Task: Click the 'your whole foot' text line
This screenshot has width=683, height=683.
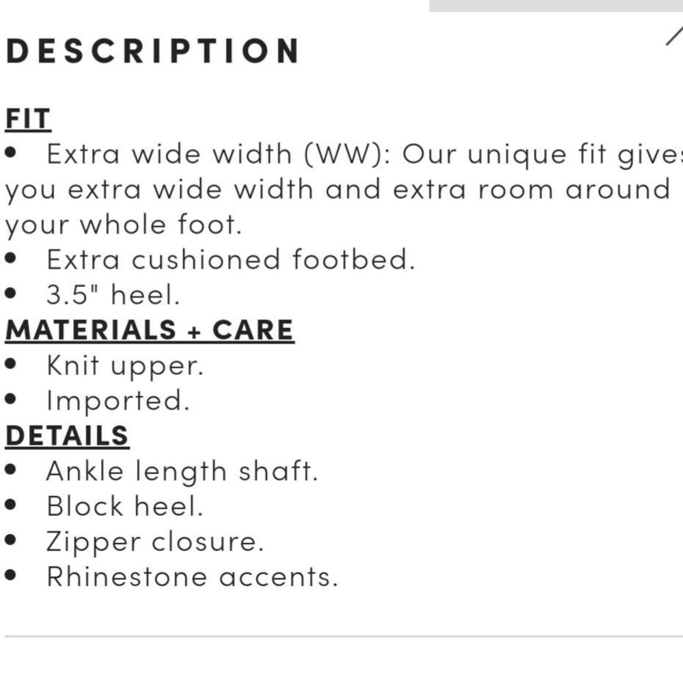Action: tap(123, 225)
